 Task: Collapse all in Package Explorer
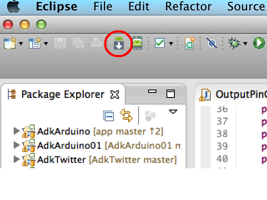108,115
